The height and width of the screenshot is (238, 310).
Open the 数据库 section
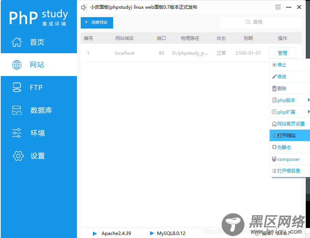39,110
